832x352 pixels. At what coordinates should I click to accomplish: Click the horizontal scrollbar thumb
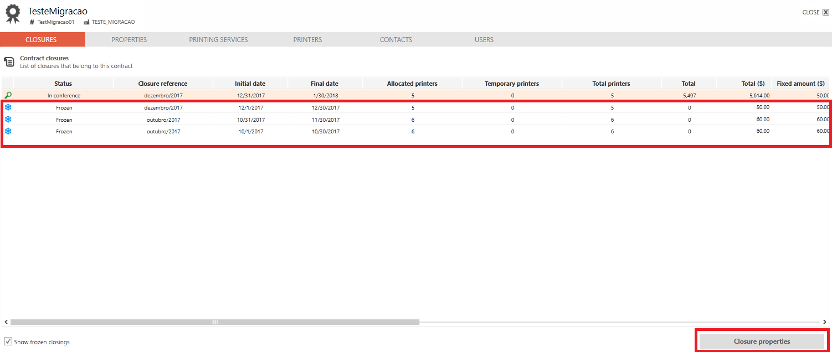215,322
